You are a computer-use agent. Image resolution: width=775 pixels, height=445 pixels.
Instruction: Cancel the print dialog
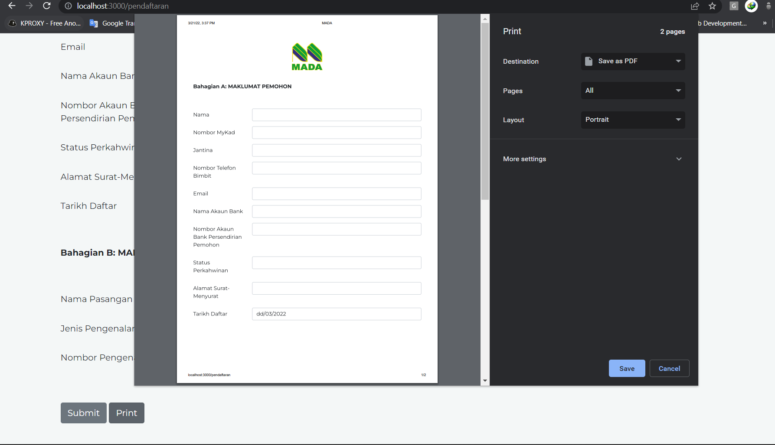click(669, 368)
